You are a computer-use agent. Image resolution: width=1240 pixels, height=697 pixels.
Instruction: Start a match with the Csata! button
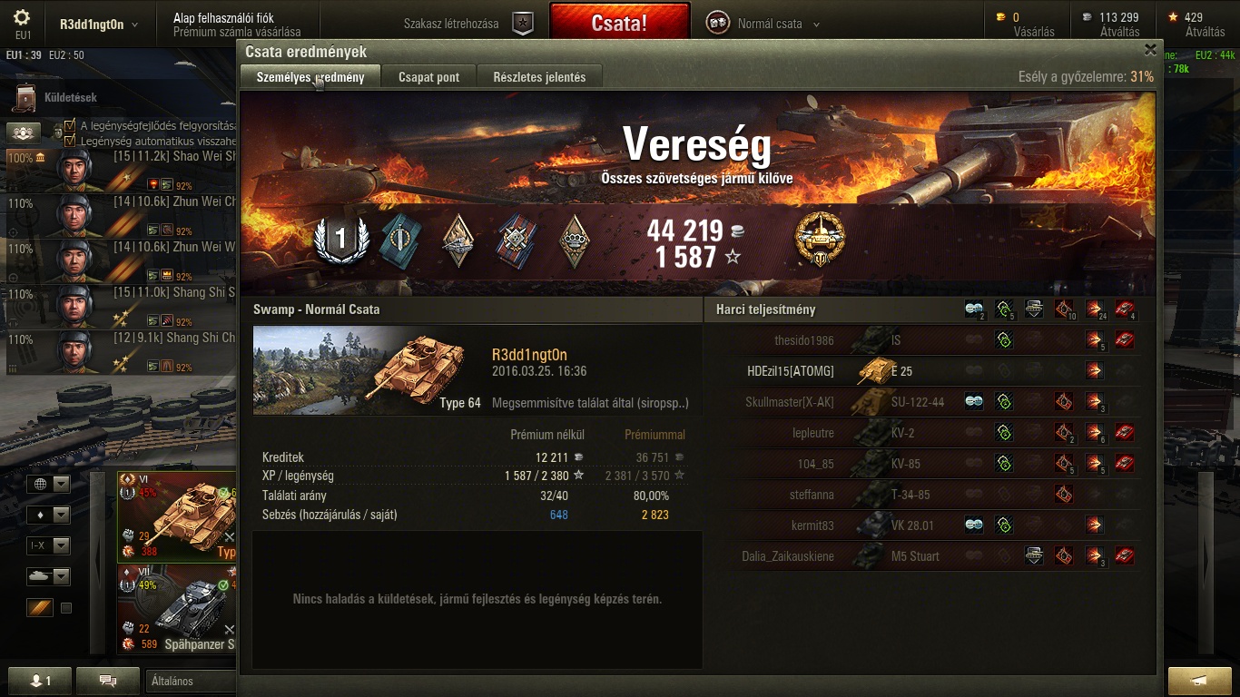(620, 23)
